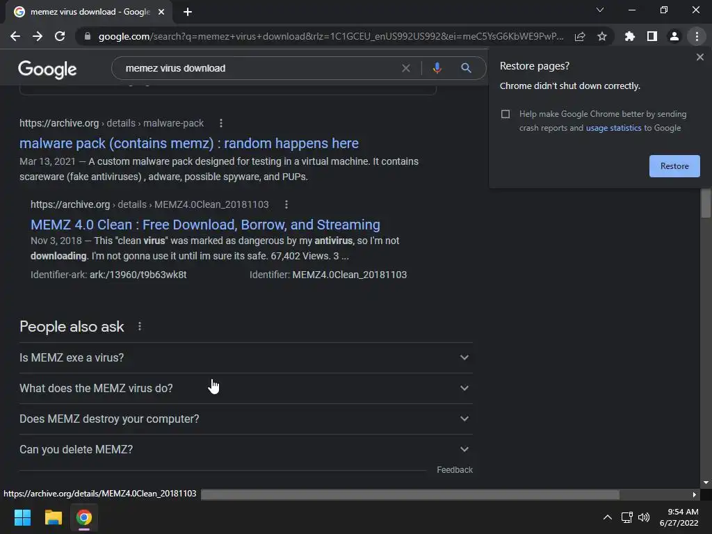This screenshot has width=712, height=534.
Task: Click the horizontal scrollbar thumb
Action: 410,494
